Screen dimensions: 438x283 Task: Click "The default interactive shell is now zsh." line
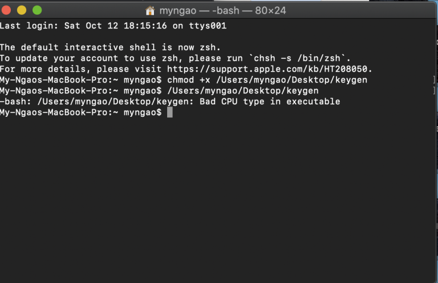110,47
